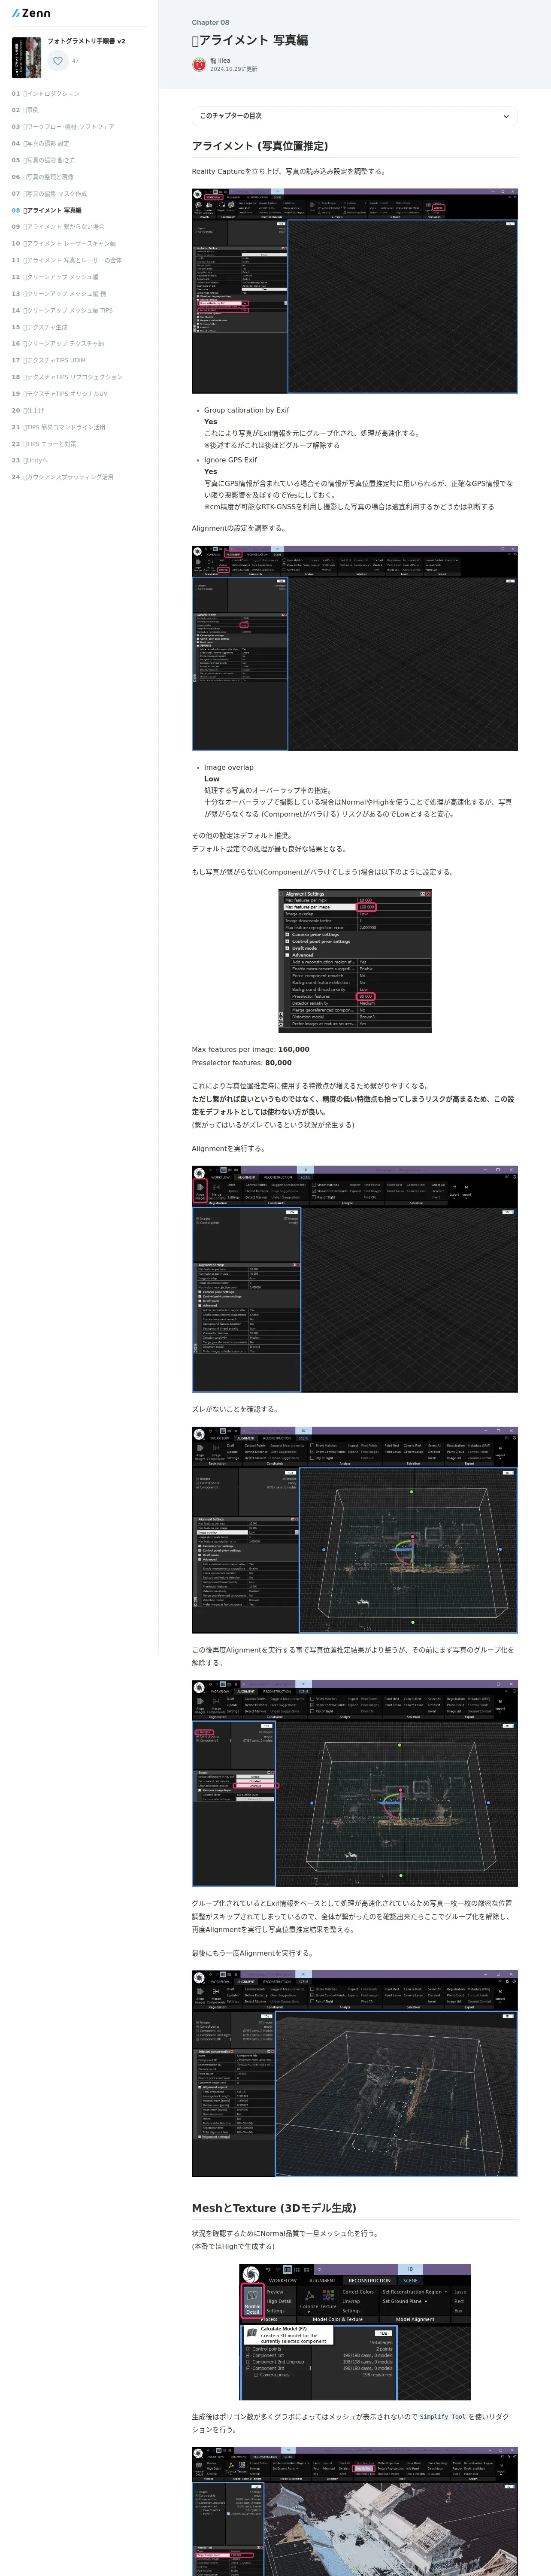The width and height of the screenshot is (551, 2576).
Task: Go to chapter 10 アライメント レーザースキャン編
Action: (64, 244)
